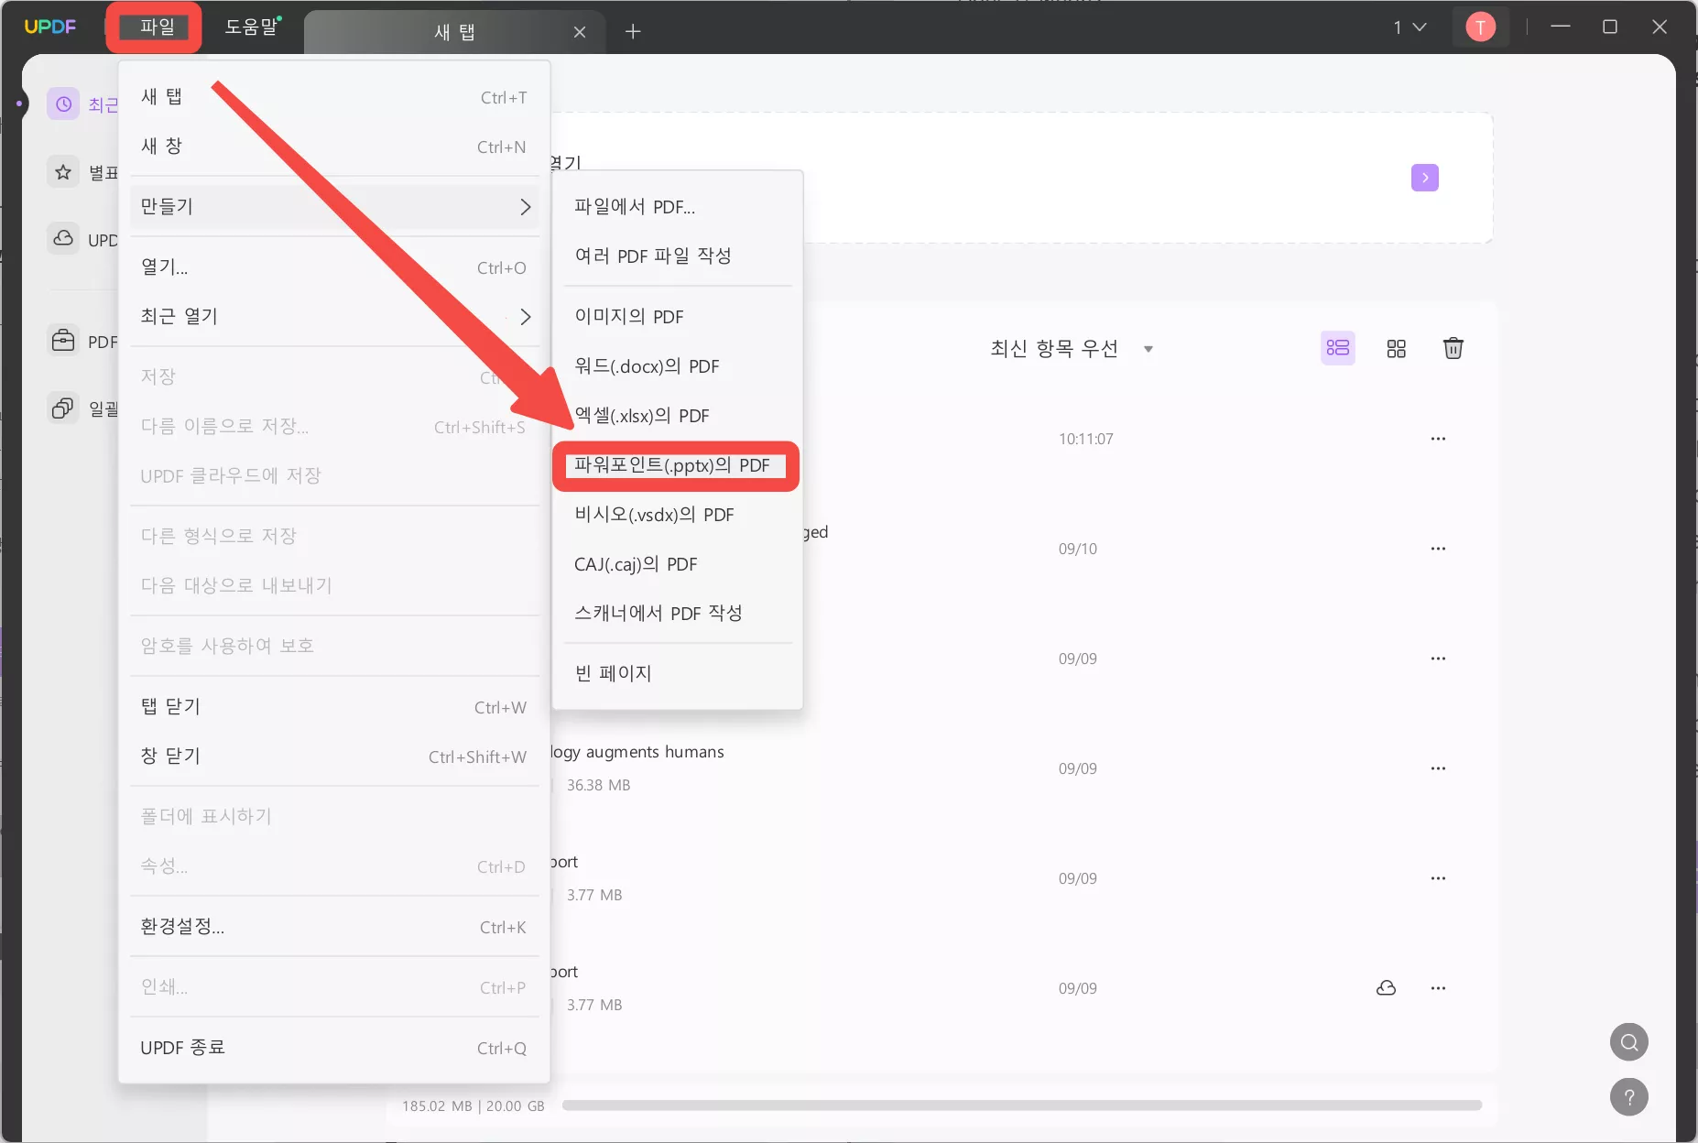Open the Recent files sidebar clock icon
The image size is (1698, 1143).
[63, 104]
